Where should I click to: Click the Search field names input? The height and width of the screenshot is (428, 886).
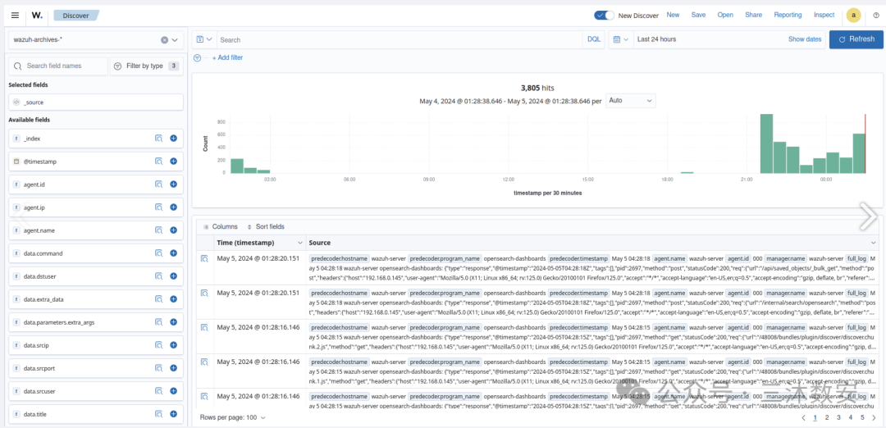point(58,66)
